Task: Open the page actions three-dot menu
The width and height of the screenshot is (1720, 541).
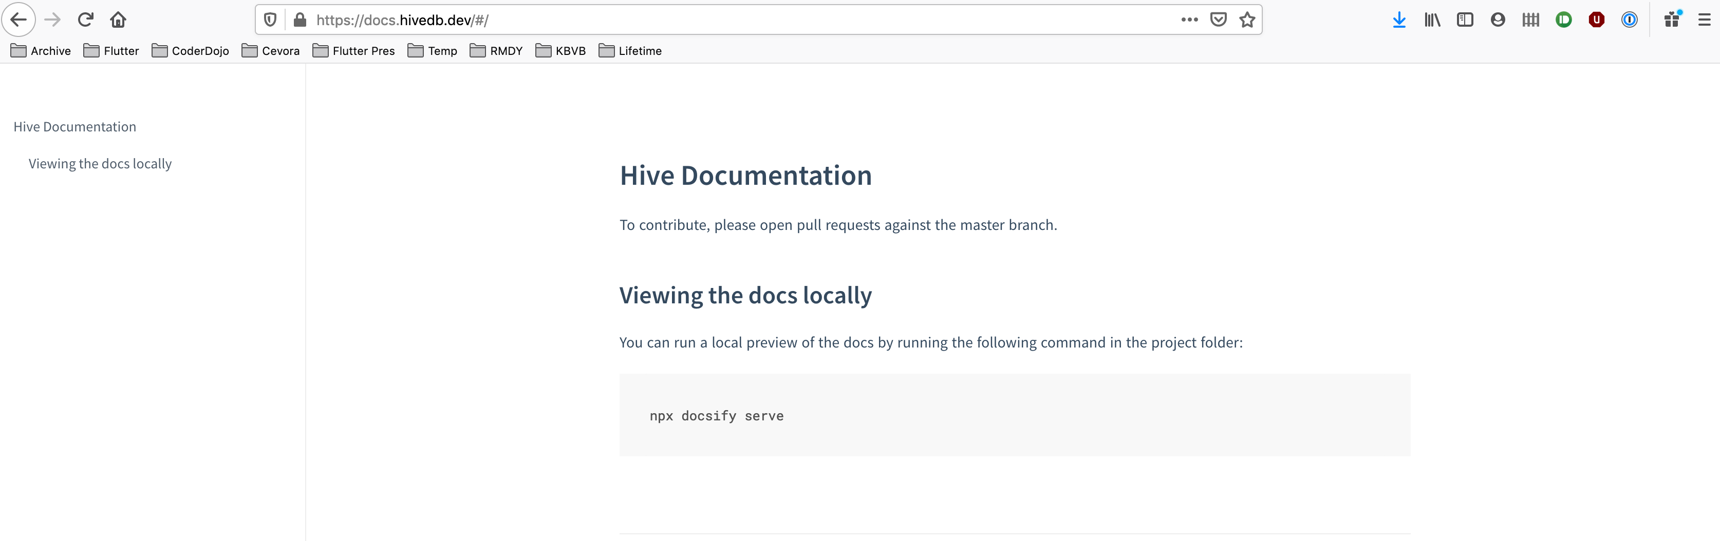Action: point(1189,20)
